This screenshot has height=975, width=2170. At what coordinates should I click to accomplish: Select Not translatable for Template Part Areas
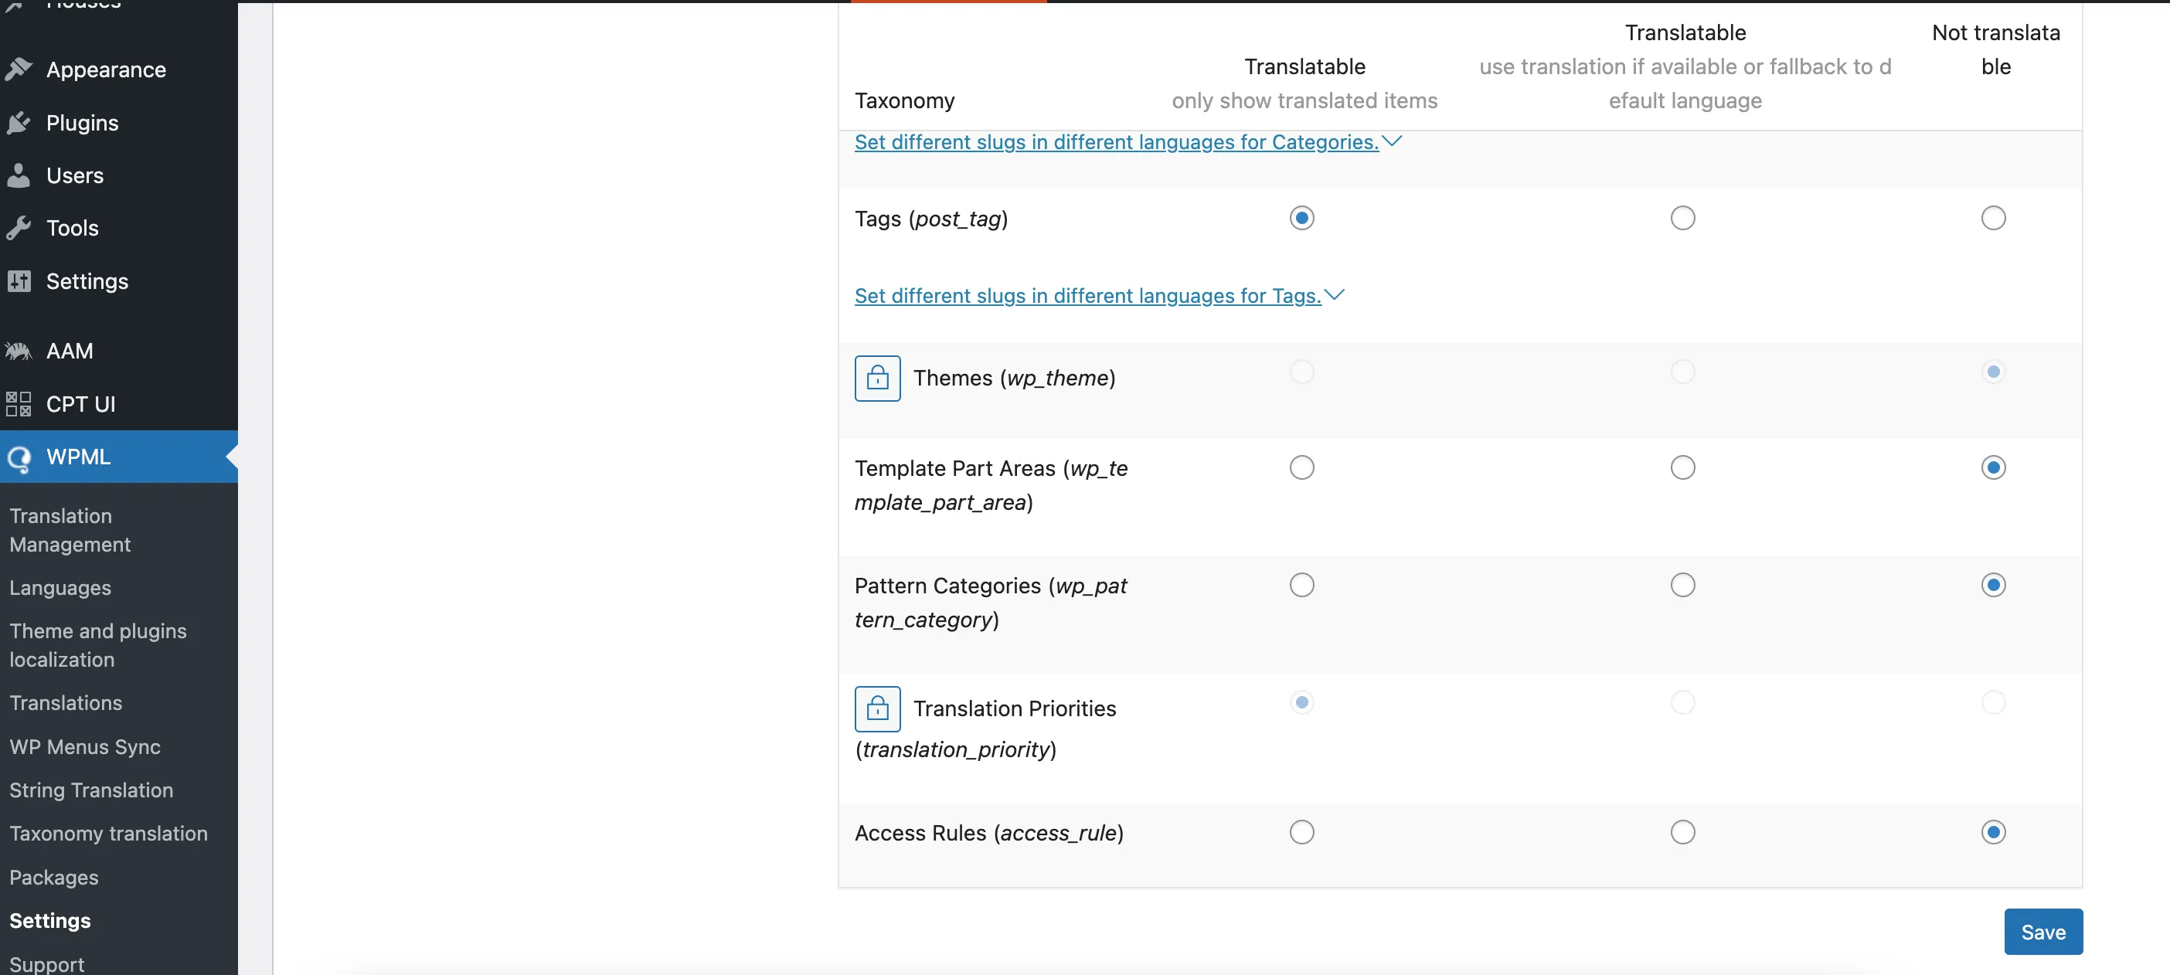pyautogui.click(x=1993, y=467)
